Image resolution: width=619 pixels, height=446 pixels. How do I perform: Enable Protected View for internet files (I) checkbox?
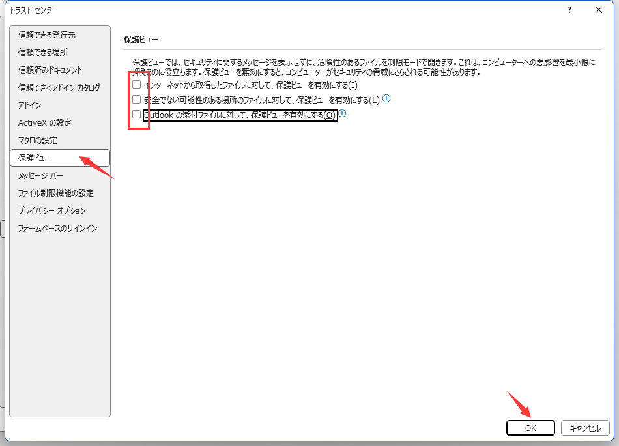click(136, 85)
